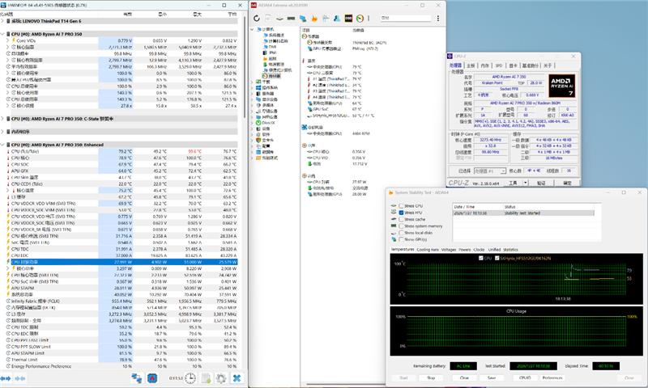Click the Preferences button
Screen dimensions: 648x388
(553, 377)
